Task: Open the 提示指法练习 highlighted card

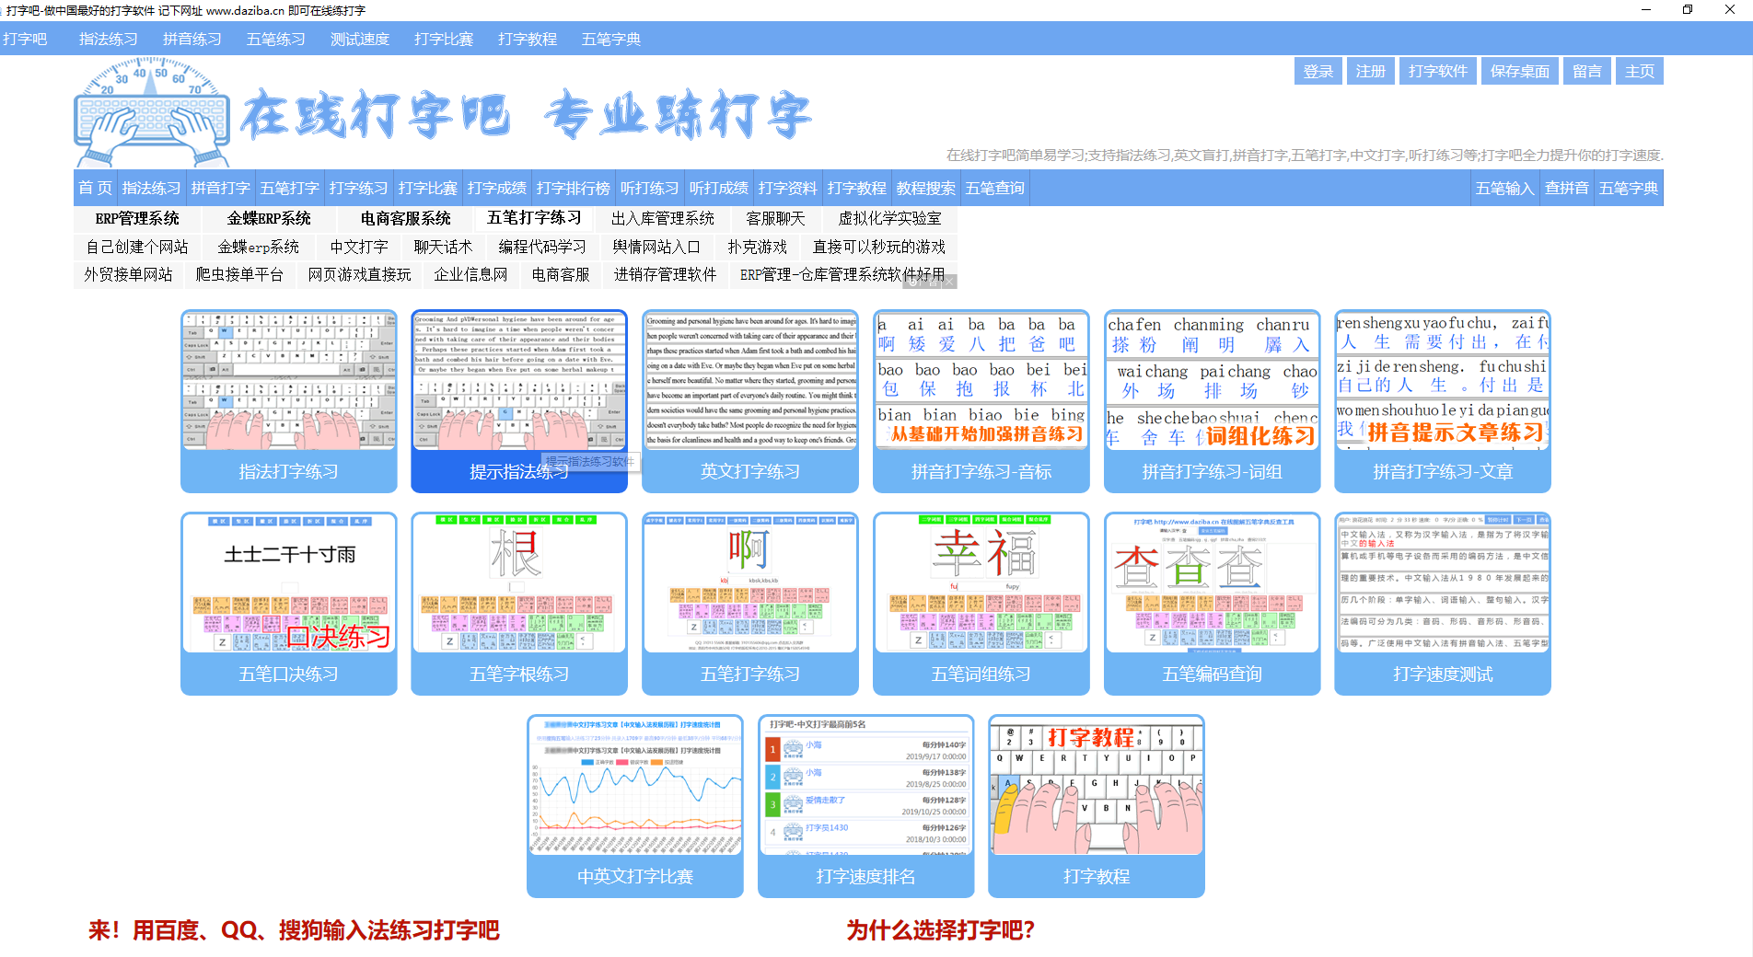Action: [x=519, y=401]
